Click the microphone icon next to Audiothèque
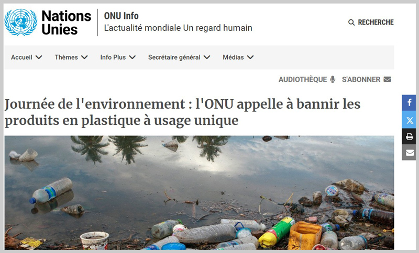This screenshot has width=419, height=253. pyautogui.click(x=333, y=79)
